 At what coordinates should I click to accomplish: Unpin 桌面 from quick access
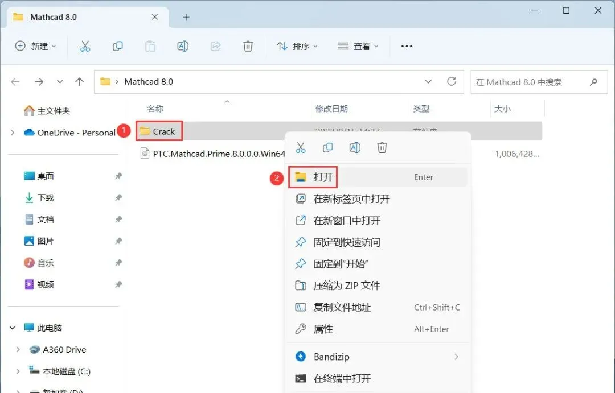(x=118, y=176)
